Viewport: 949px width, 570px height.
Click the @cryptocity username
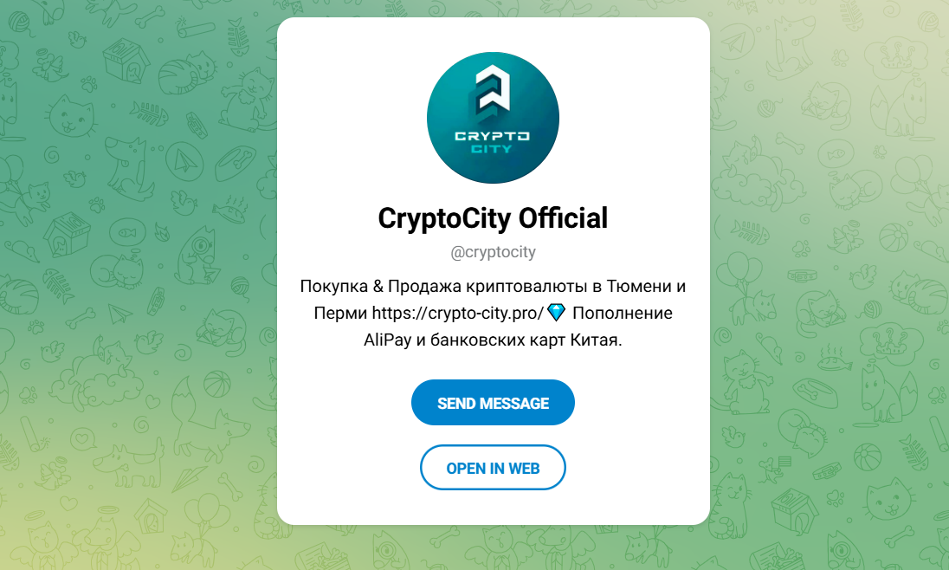493,252
